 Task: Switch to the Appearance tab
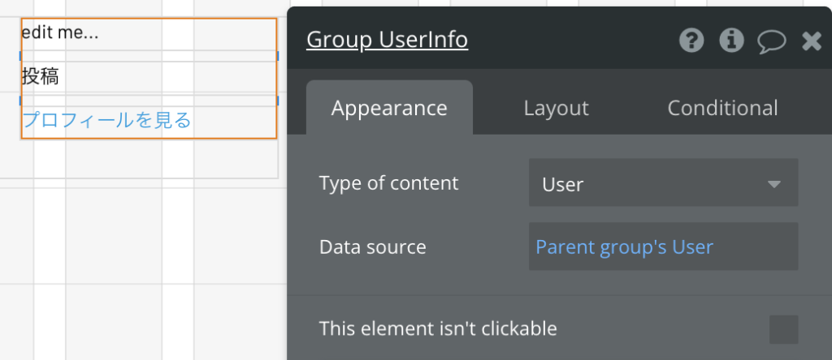389,108
